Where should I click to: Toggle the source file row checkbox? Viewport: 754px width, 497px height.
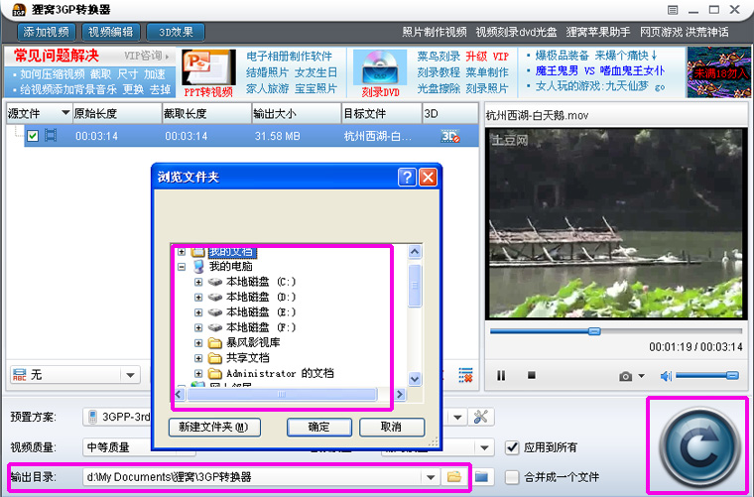33,136
